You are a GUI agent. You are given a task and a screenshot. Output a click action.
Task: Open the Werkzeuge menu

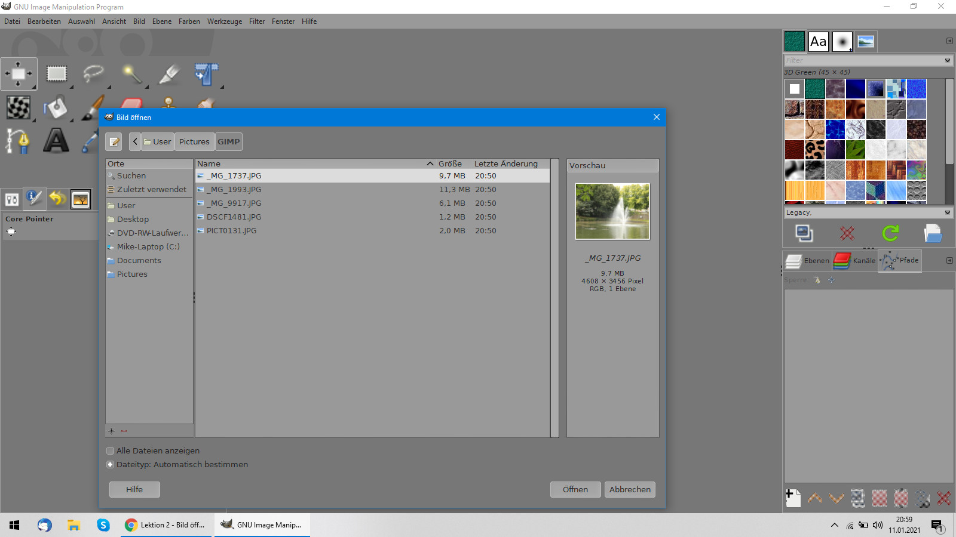click(225, 21)
